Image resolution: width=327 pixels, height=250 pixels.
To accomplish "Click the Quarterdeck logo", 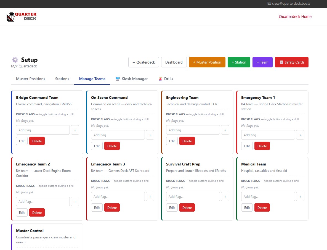I will pos(22,17).
